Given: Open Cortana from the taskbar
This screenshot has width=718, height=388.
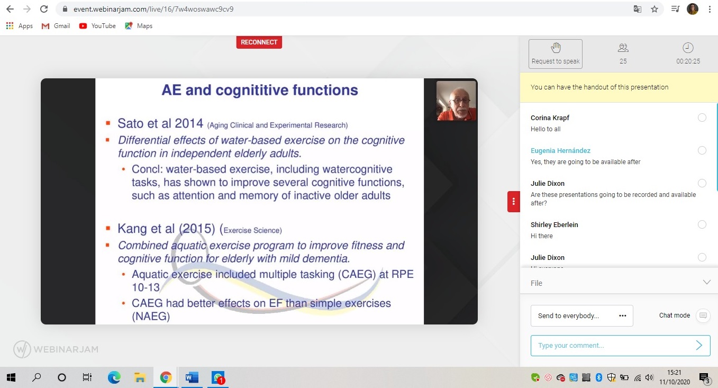Looking at the screenshot, I should pyautogui.click(x=62, y=377).
